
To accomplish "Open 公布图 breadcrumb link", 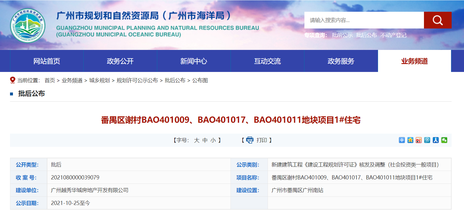I will pos(200,80).
